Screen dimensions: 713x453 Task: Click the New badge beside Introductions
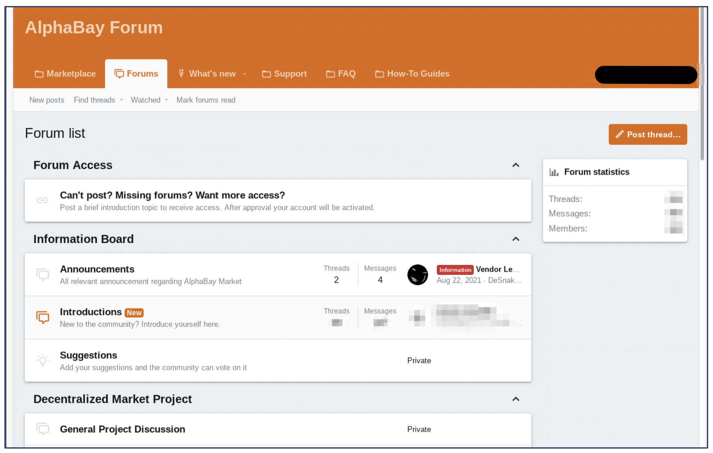[x=134, y=312]
